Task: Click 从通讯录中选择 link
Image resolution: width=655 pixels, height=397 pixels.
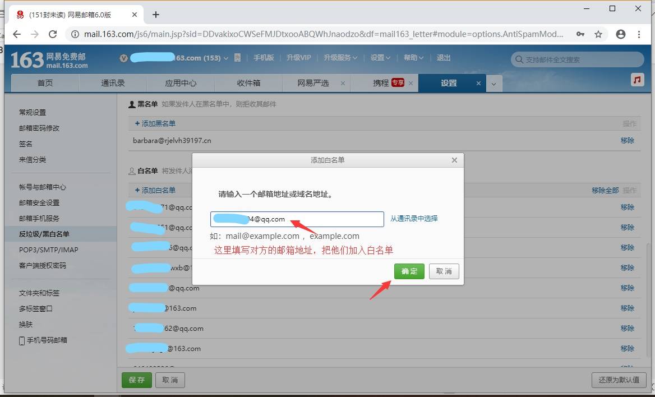Action: pos(414,219)
